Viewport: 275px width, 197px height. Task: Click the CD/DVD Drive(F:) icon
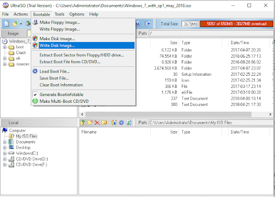(x=12, y=165)
